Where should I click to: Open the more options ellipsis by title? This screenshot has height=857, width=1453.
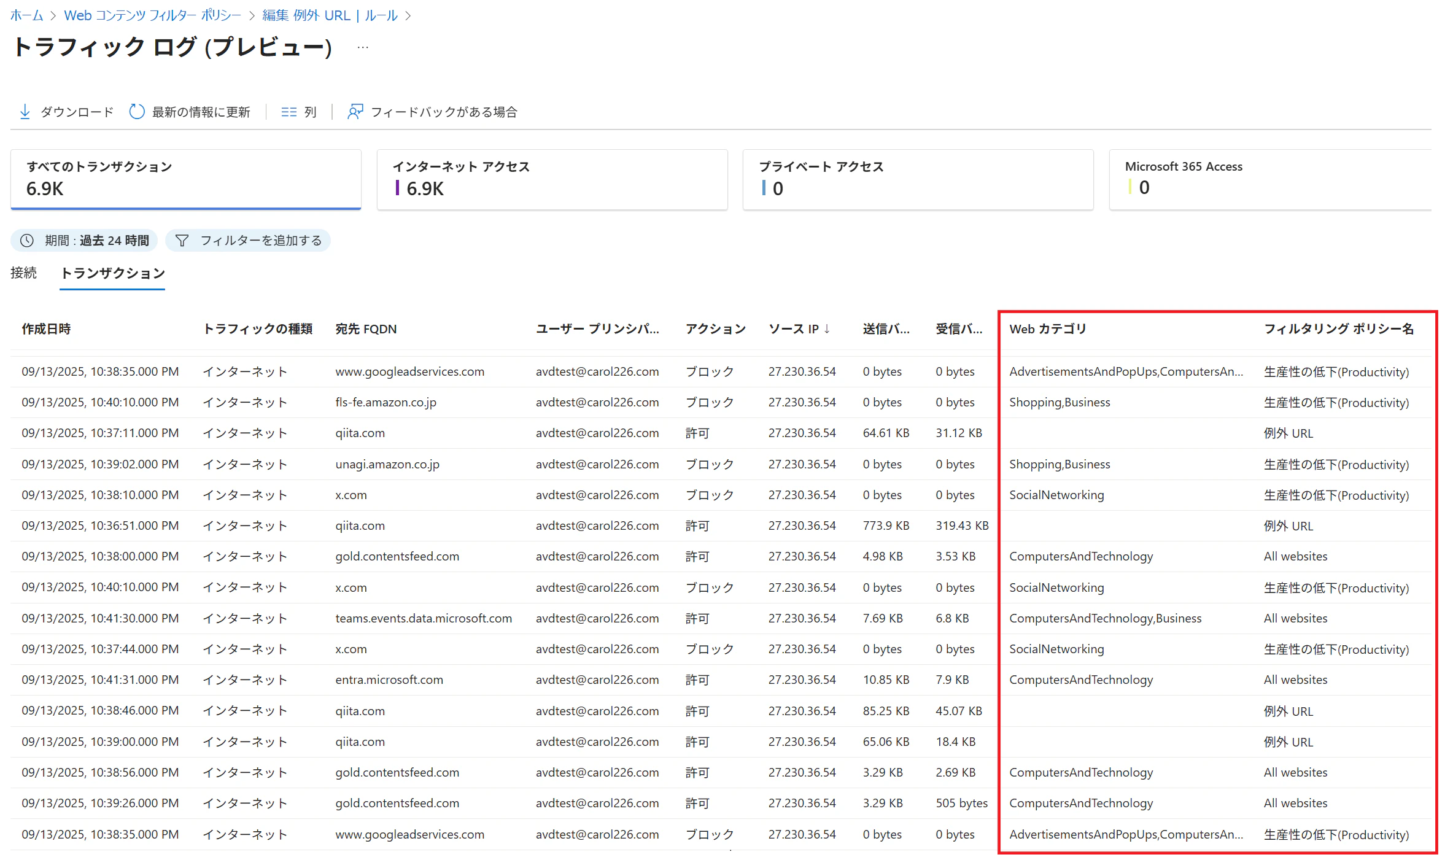[363, 47]
